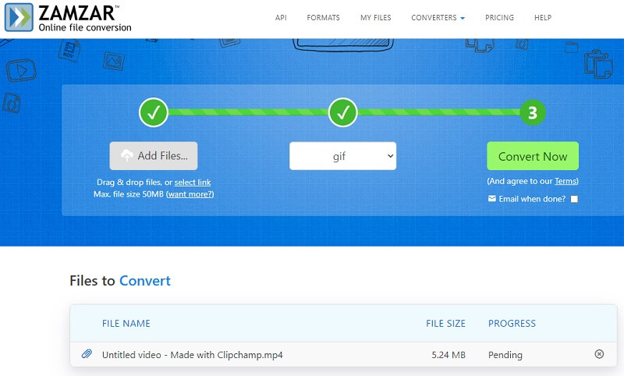Open the Terms link

click(x=565, y=181)
